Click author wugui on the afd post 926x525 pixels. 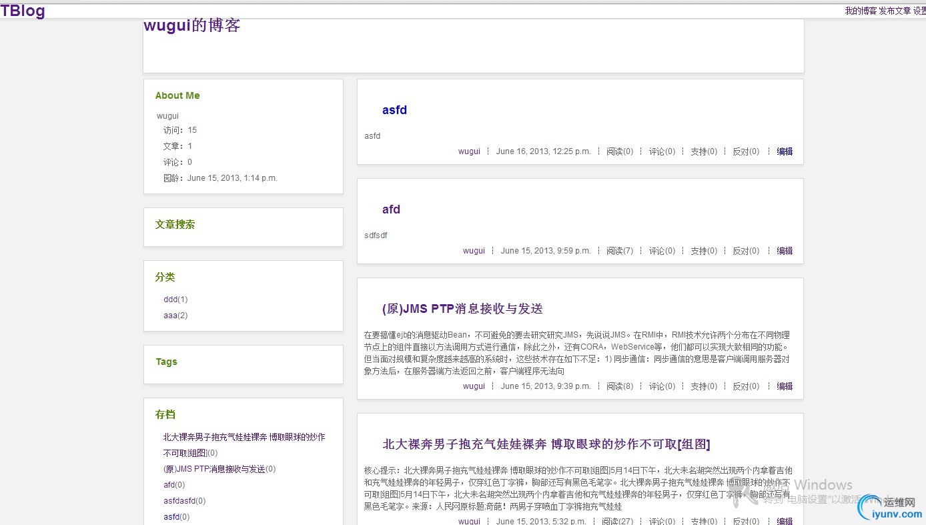coord(474,251)
